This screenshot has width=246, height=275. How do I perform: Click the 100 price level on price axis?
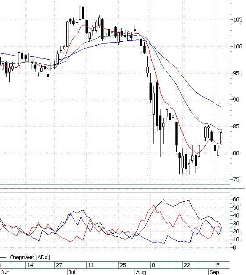pos(238,46)
